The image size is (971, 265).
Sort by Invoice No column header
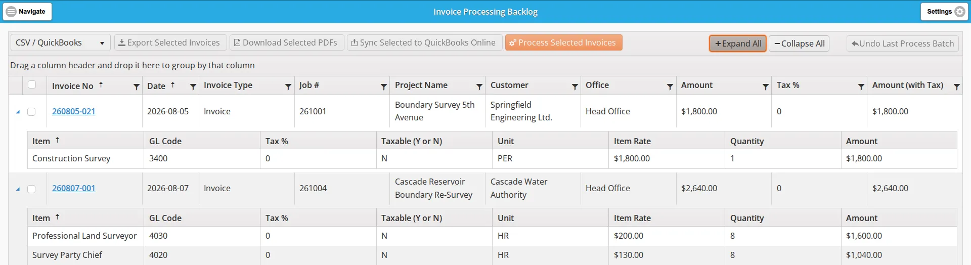click(73, 86)
